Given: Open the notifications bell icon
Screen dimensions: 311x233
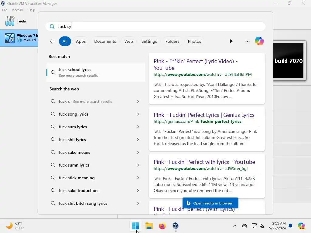Looking at the screenshot, I should pos(290,226).
